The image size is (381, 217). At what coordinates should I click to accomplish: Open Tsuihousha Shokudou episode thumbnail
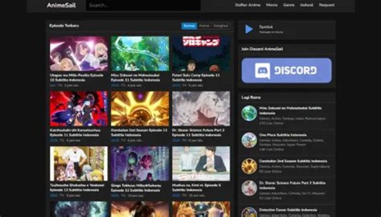click(x=79, y=164)
